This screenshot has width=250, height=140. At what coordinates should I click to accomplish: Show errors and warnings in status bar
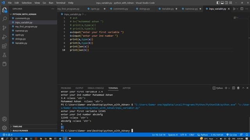click(x=7, y=135)
